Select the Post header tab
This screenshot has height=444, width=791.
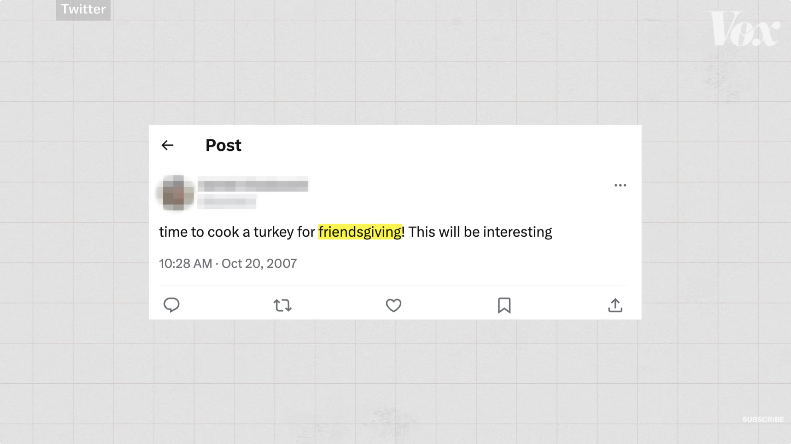click(223, 145)
